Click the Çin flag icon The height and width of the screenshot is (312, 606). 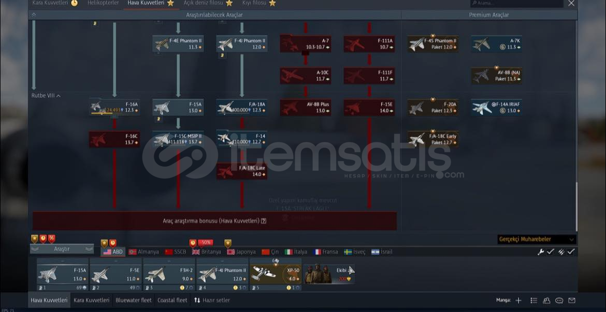[x=266, y=252]
